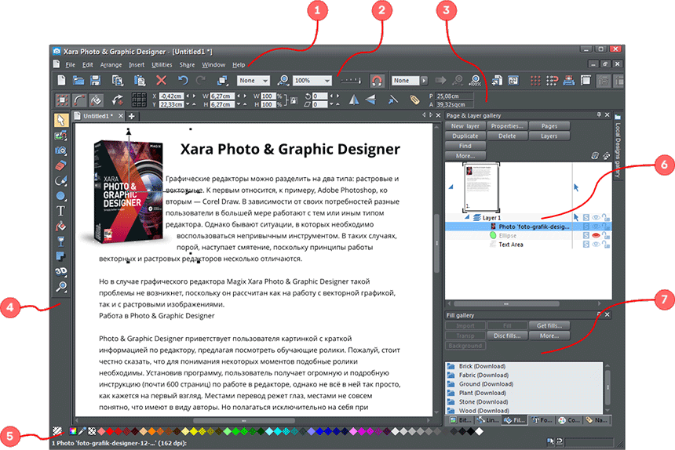Viewport: 675px width, 450px height.
Task: Click the no-color hatched swatch
Action: click(57, 430)
